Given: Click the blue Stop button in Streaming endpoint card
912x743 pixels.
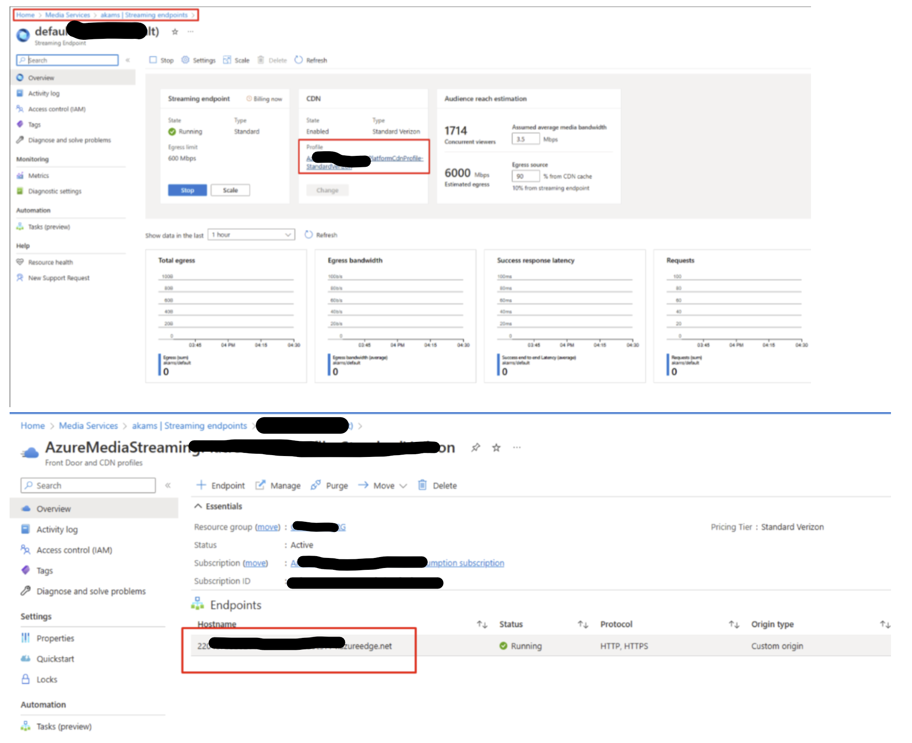Looking at the screenshot, I should pyautogui.click(x=187, y=190).
